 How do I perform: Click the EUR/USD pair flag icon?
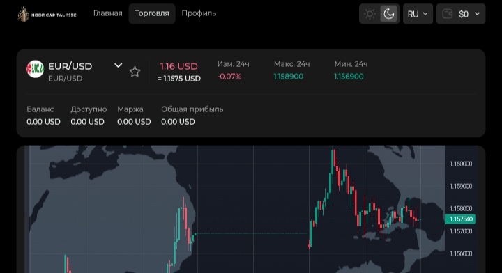coord(36,69)
